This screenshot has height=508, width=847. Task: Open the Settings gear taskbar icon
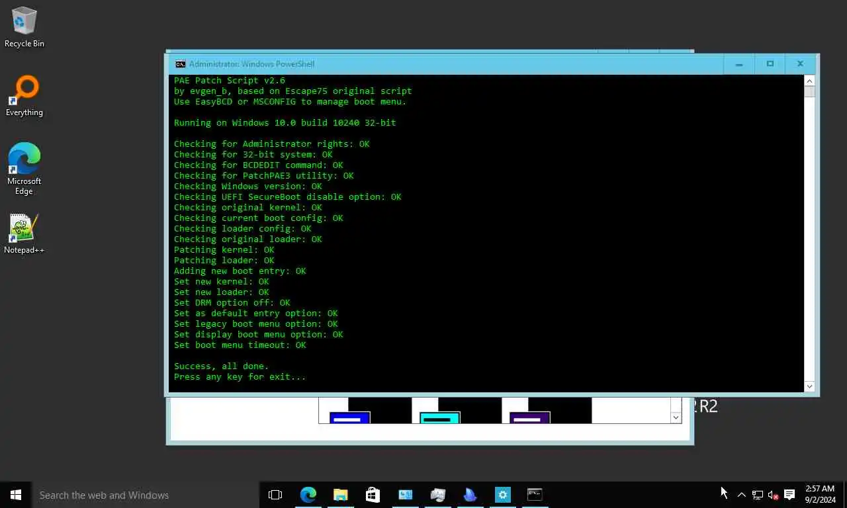coord(503,495)
